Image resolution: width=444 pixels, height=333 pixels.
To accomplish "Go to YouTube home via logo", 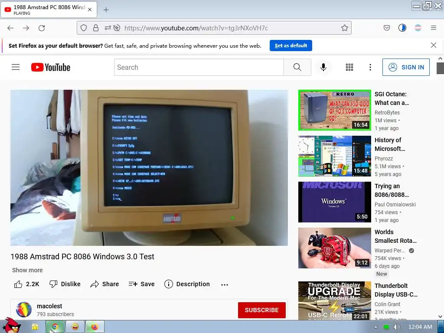I will (51, 67).
